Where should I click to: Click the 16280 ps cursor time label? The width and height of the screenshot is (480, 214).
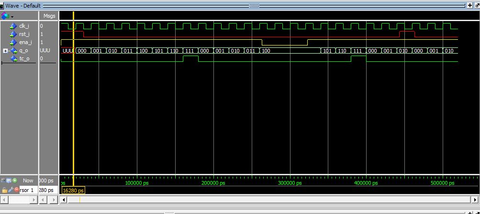[x=73, y=191]
